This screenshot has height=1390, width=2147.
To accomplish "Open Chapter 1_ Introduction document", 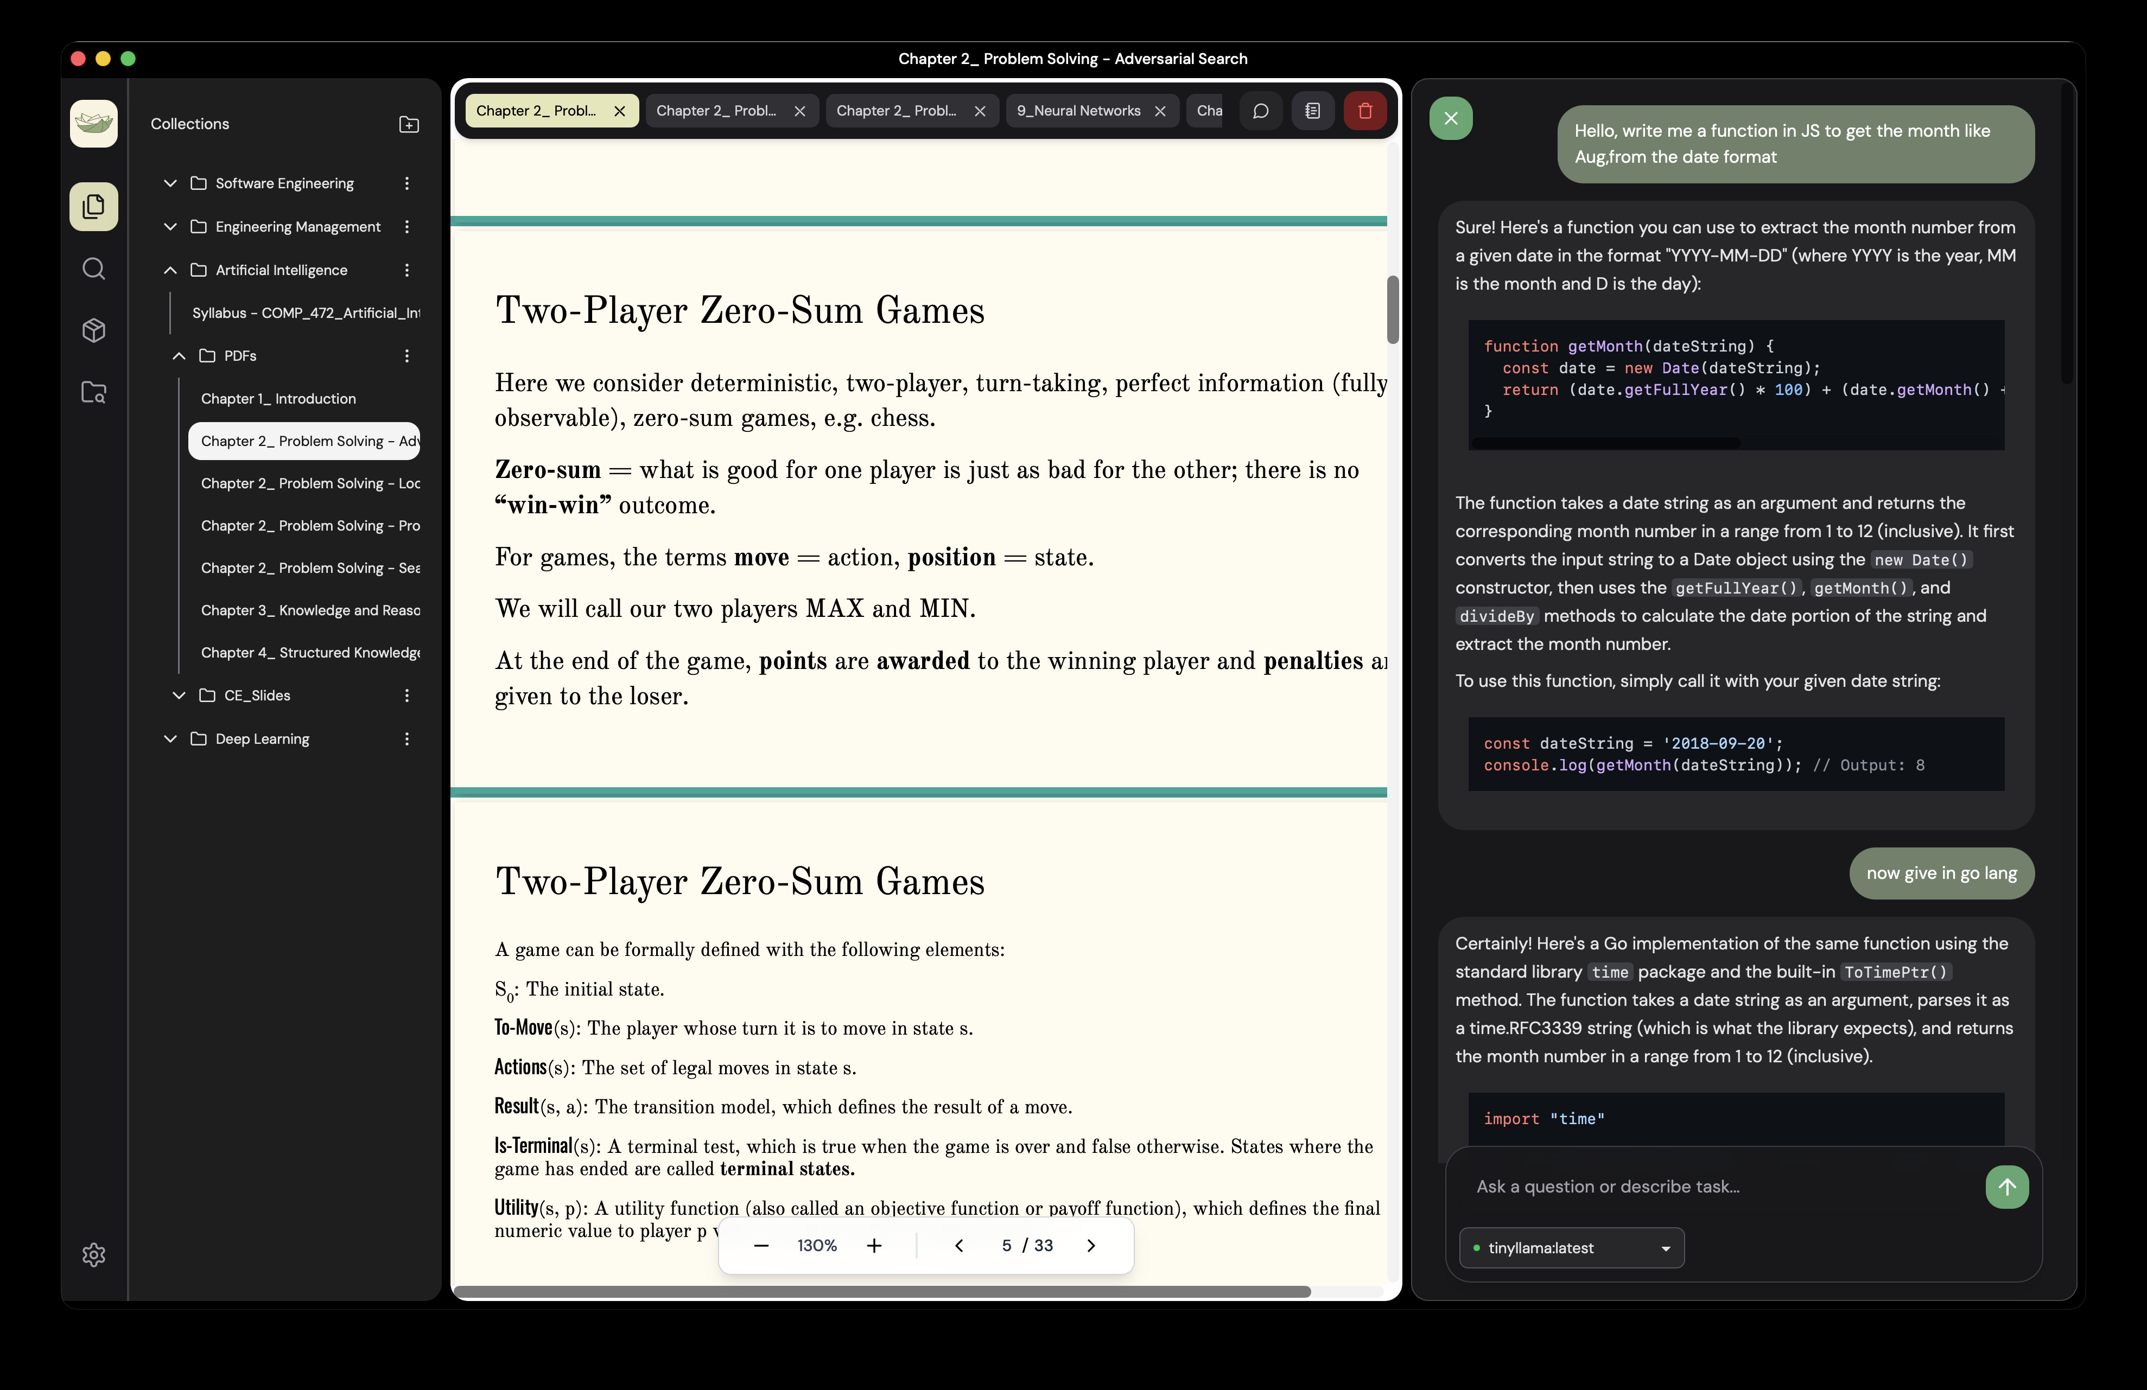I will coord(278,399).
